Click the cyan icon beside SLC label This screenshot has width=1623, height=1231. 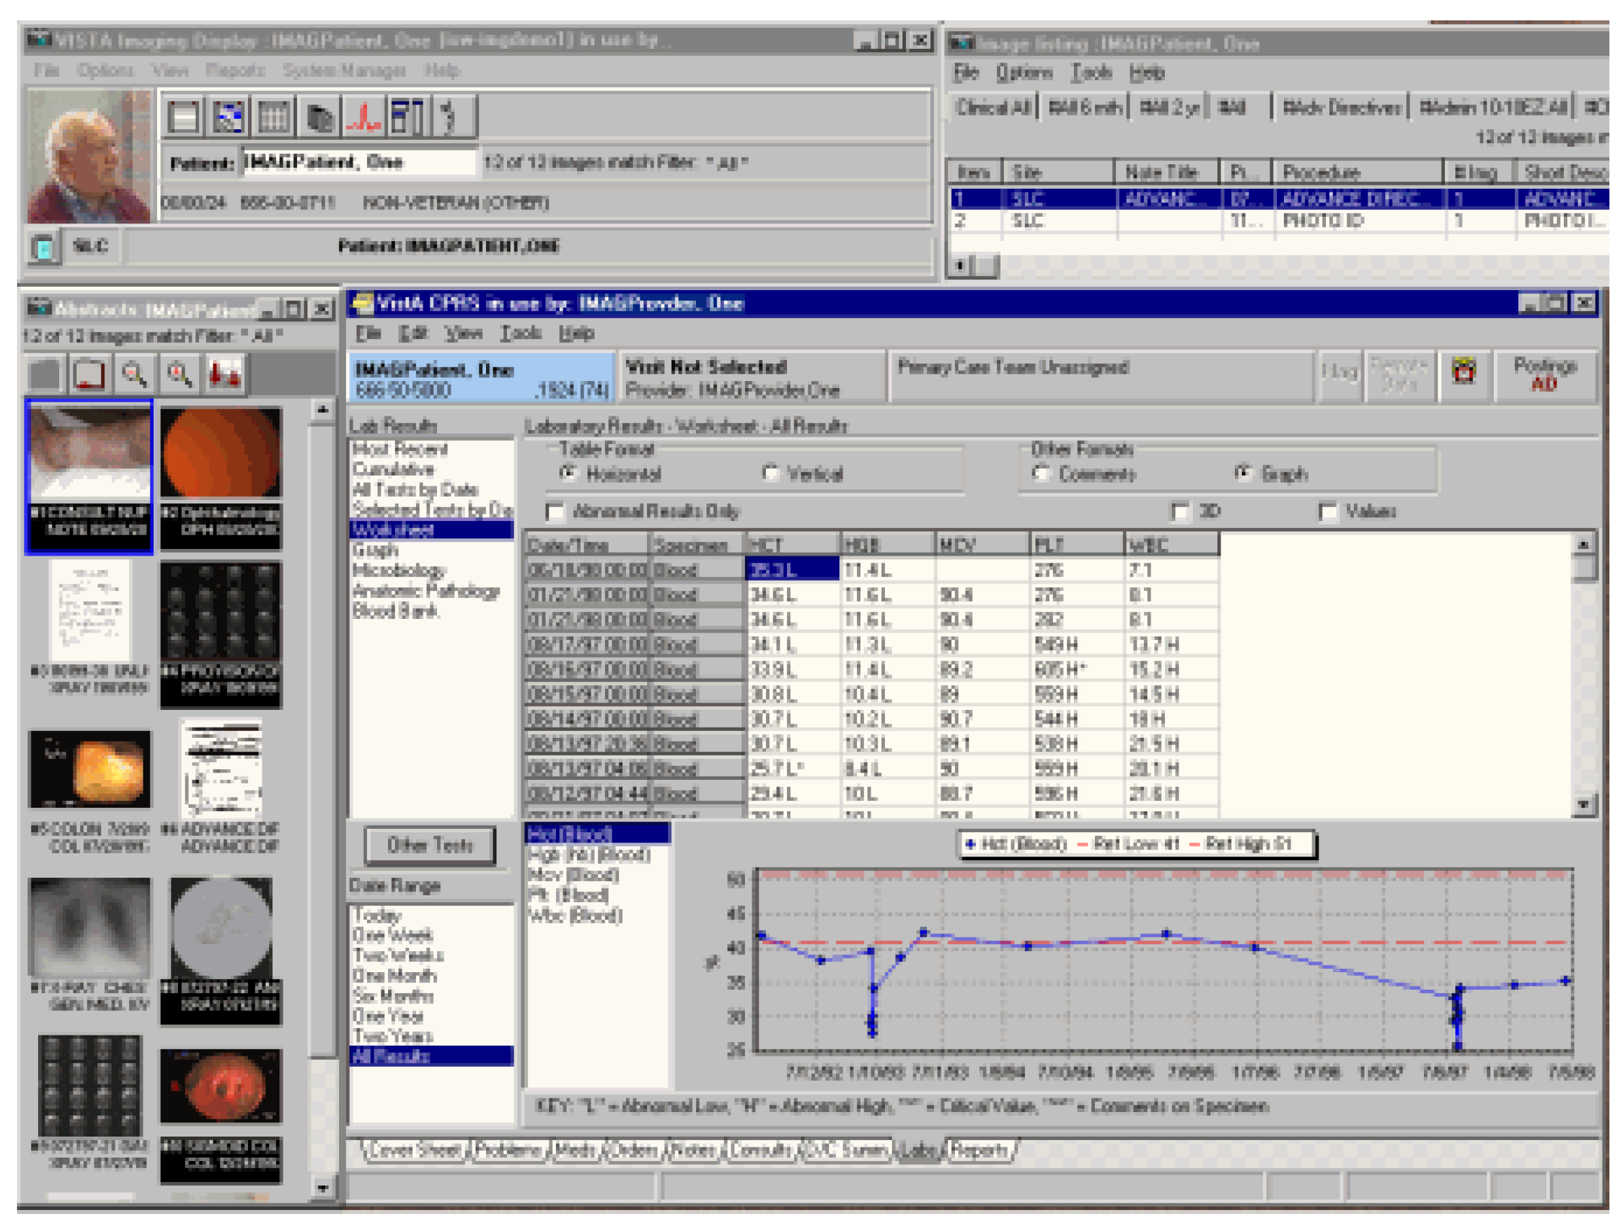tap(44, 248)
